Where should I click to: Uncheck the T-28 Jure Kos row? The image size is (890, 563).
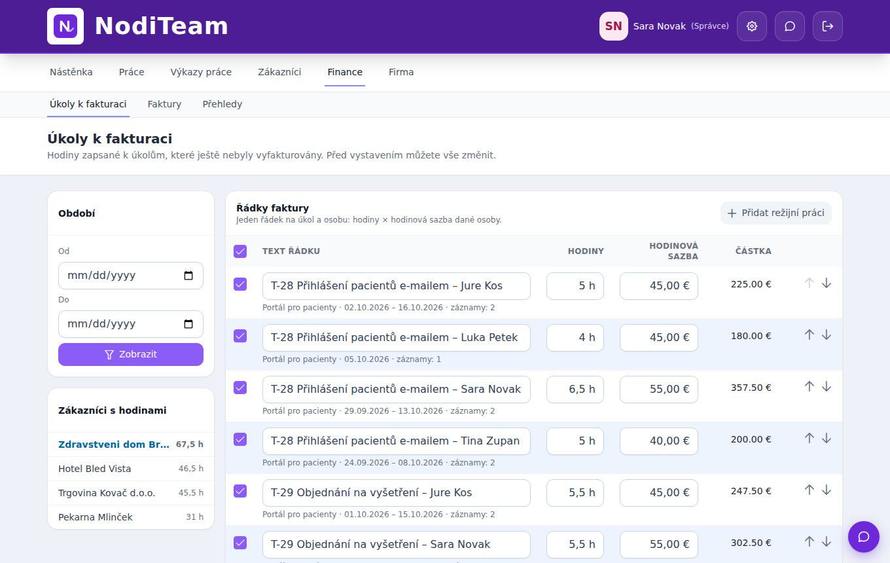(240, 284)
